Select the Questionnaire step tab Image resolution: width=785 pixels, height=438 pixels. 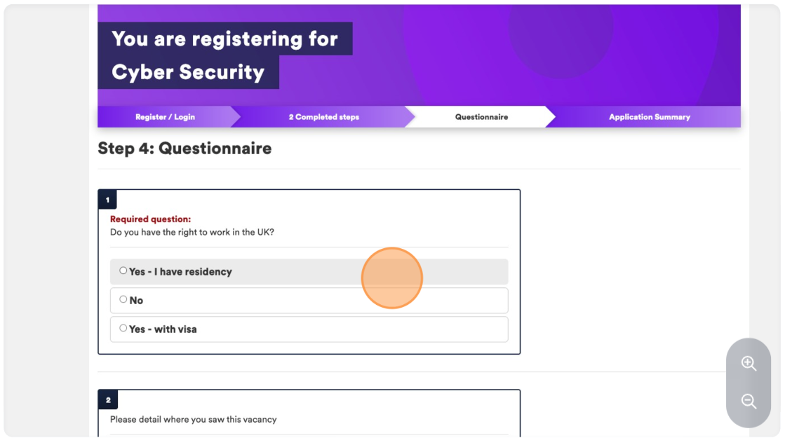(481, 117)
